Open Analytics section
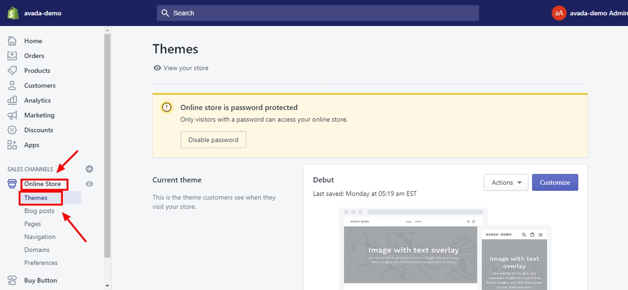Viewport: 628px width, 290px height. (38, 100)
